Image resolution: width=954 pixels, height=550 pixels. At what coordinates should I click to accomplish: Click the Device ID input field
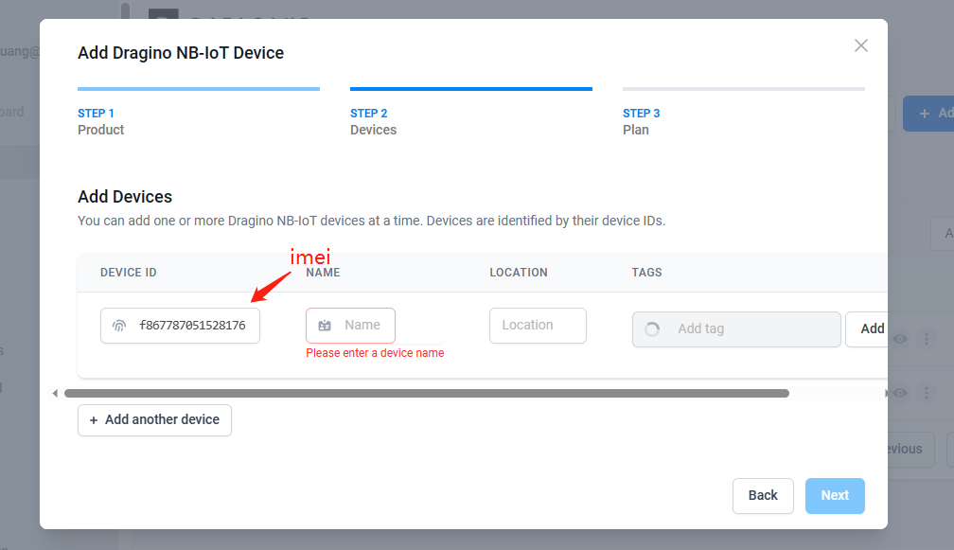(180, 326)
